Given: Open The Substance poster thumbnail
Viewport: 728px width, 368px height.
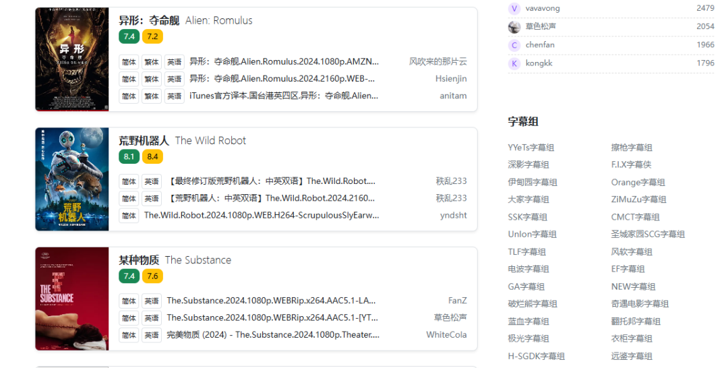Looking at the screenshot, I should click(x=72, y=299).
